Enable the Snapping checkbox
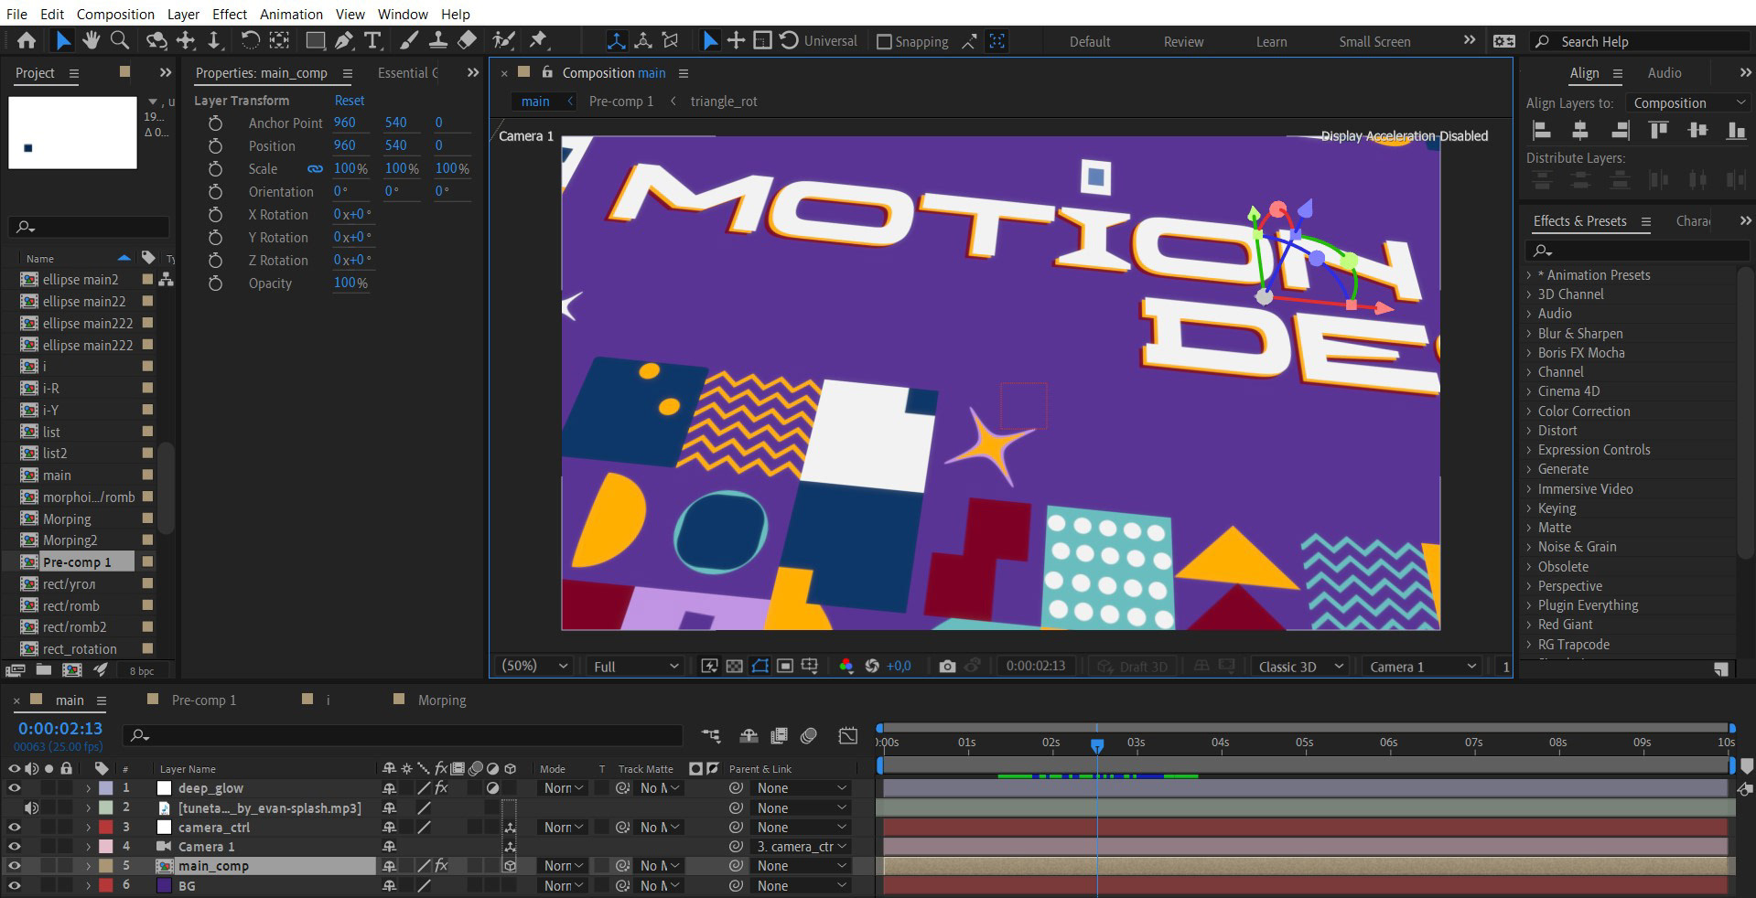The height and width of the screenshot is (898, 1756). (x=884, y=42)
